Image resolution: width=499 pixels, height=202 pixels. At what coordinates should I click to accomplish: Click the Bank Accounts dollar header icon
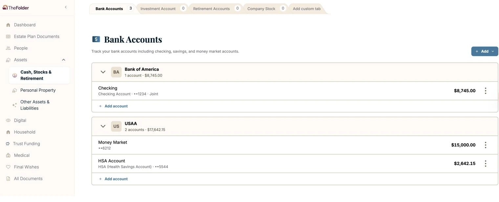96,39
